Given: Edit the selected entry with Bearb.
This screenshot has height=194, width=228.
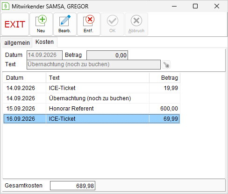Looking at the screenshot, I should (x=65, y=24).
